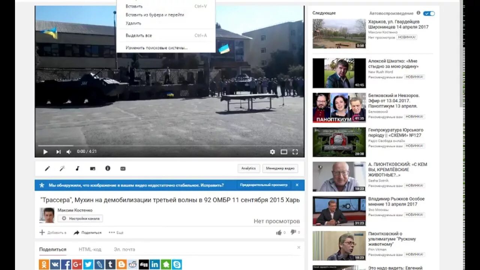This screenshot has width=480, height=270.
Task: Choose Удалить in the context menu
Action: [x=133, y=23]
